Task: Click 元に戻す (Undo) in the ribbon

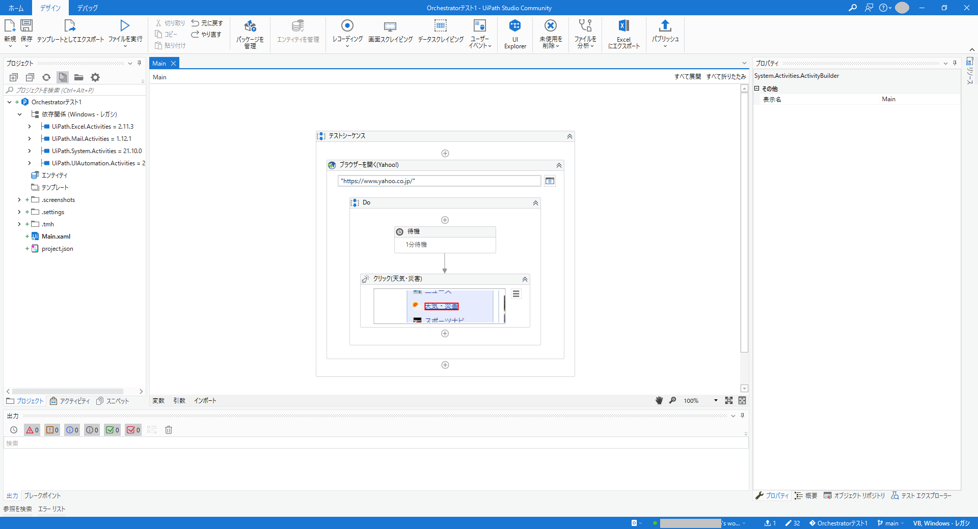Action: (x=207, y=23)
